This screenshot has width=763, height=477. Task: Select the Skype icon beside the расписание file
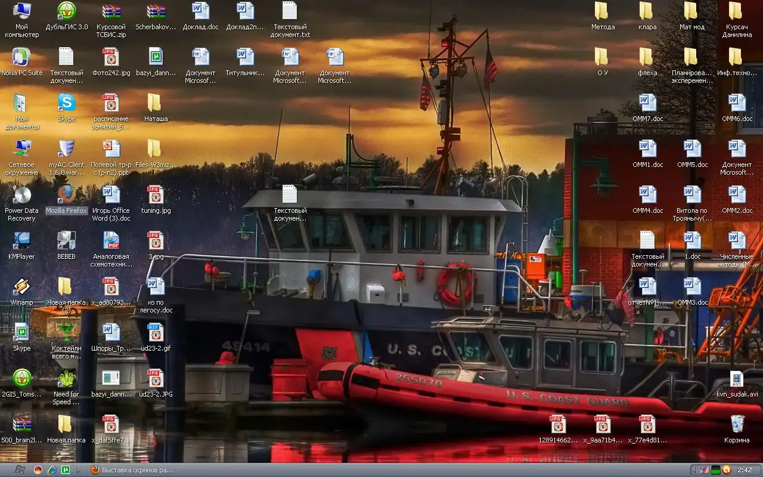point(66,104)
